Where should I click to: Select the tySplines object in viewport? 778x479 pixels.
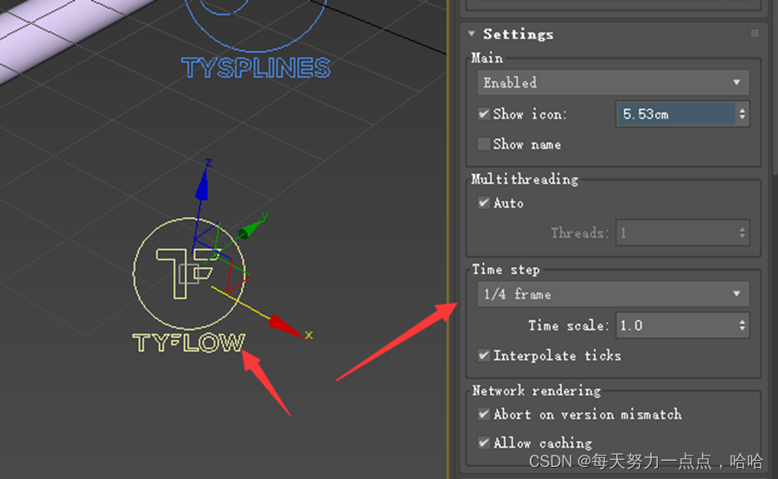[256, 40]
